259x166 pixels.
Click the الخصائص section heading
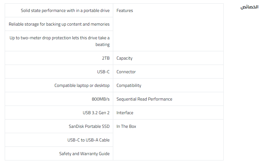pos(249,7)
